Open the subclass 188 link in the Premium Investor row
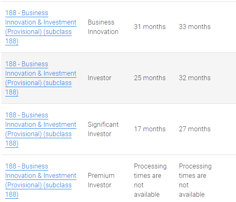The image size is (236, 202). coord(41,180)
